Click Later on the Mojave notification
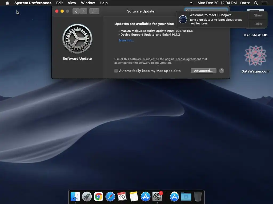The image size is (273, 204). pos(258,24)
